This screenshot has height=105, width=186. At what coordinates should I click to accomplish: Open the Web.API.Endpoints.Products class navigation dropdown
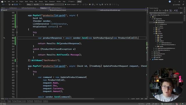pos(74,10)
